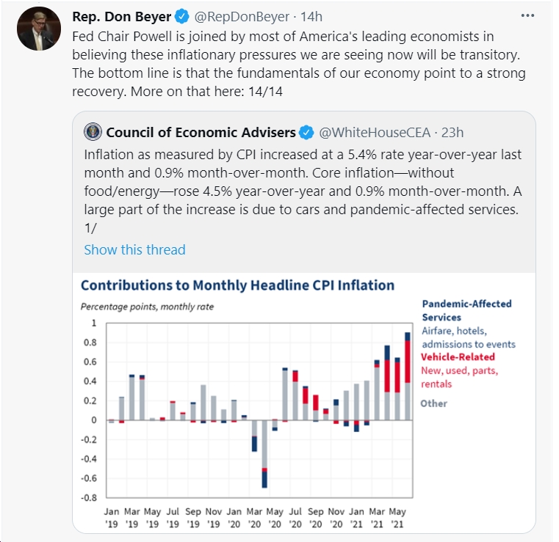This screenshot has width=559, height=542.
Task: Click the Council of Economic Advisers name
Action: point(201,133)
